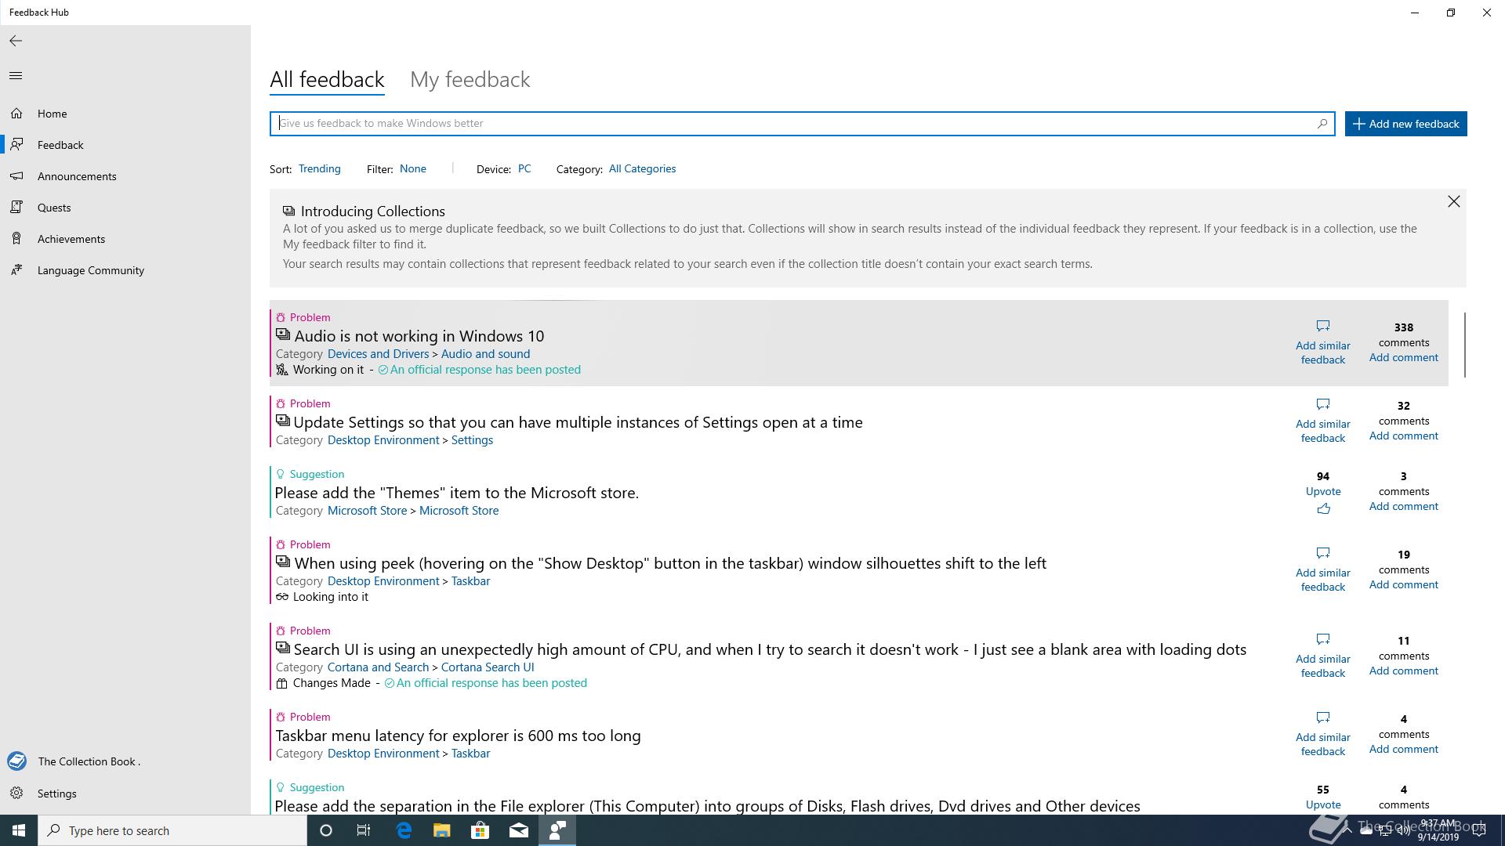
Task: Add comment on Themes suggestion
Action: tap(1403, 506)
